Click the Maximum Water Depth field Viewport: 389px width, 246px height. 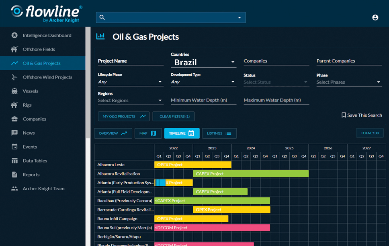pyautogui.click(x=276, y=100)
